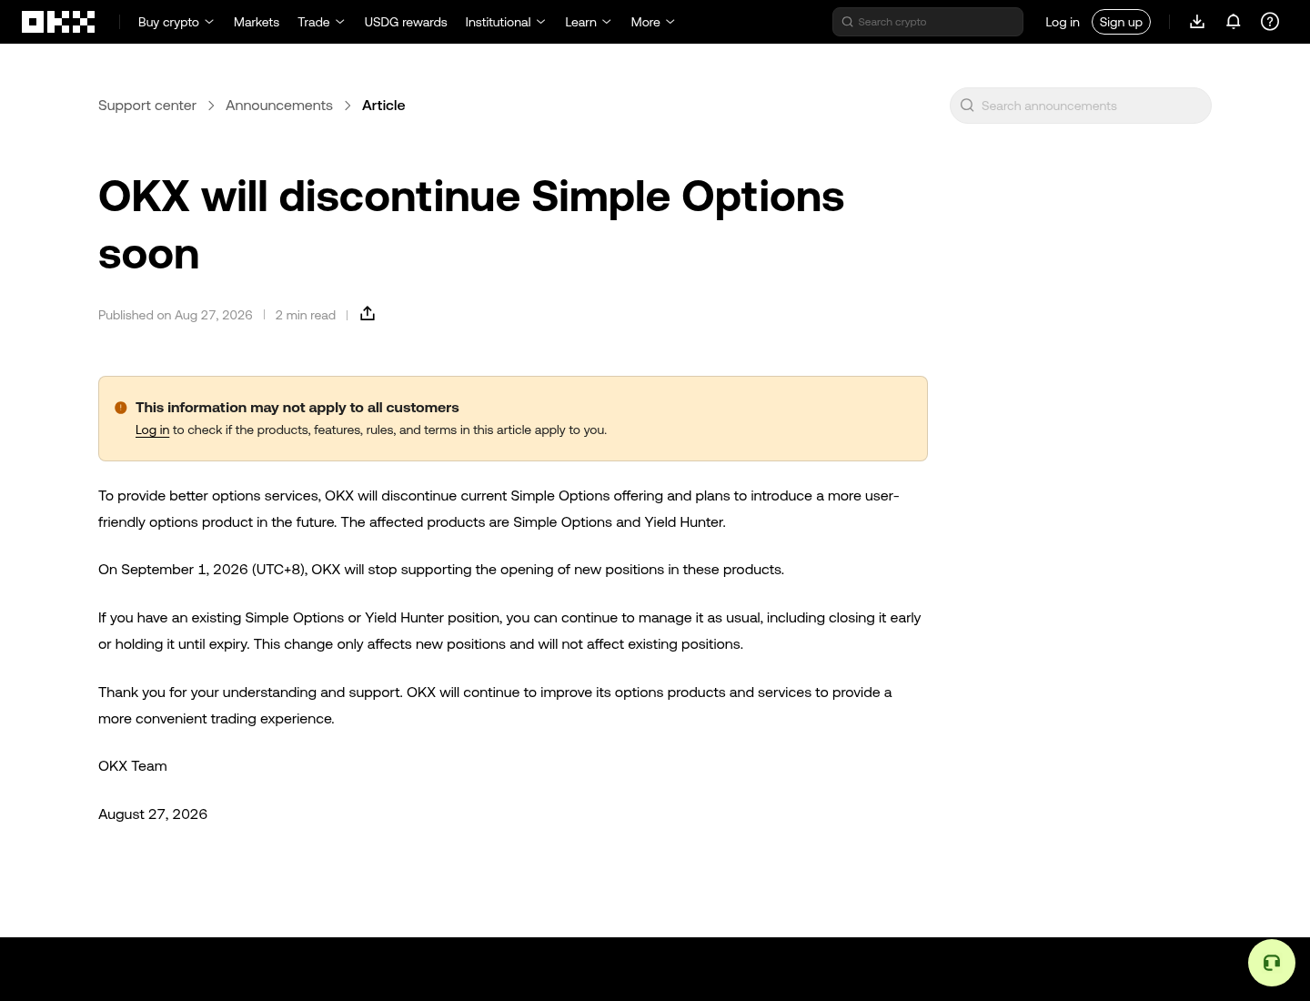Click the Article breadcrumb label
Image resolution: width=1310 pixels, height=1001 pixels.
click(384, 106)
